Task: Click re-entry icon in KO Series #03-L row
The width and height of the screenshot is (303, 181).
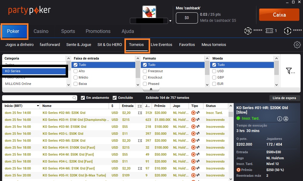Action: 198,133
